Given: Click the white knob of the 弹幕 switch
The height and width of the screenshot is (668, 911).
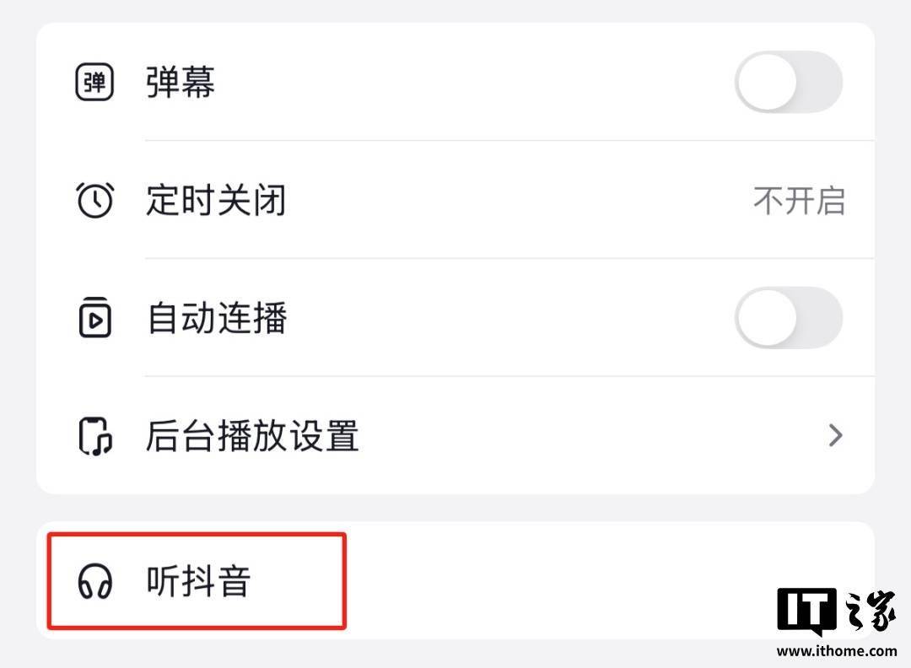Looking at the screenshot, I should 767,82.
